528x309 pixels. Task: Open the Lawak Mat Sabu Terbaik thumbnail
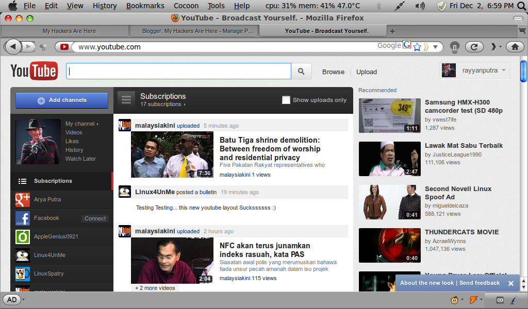click(x=390, y=159)
